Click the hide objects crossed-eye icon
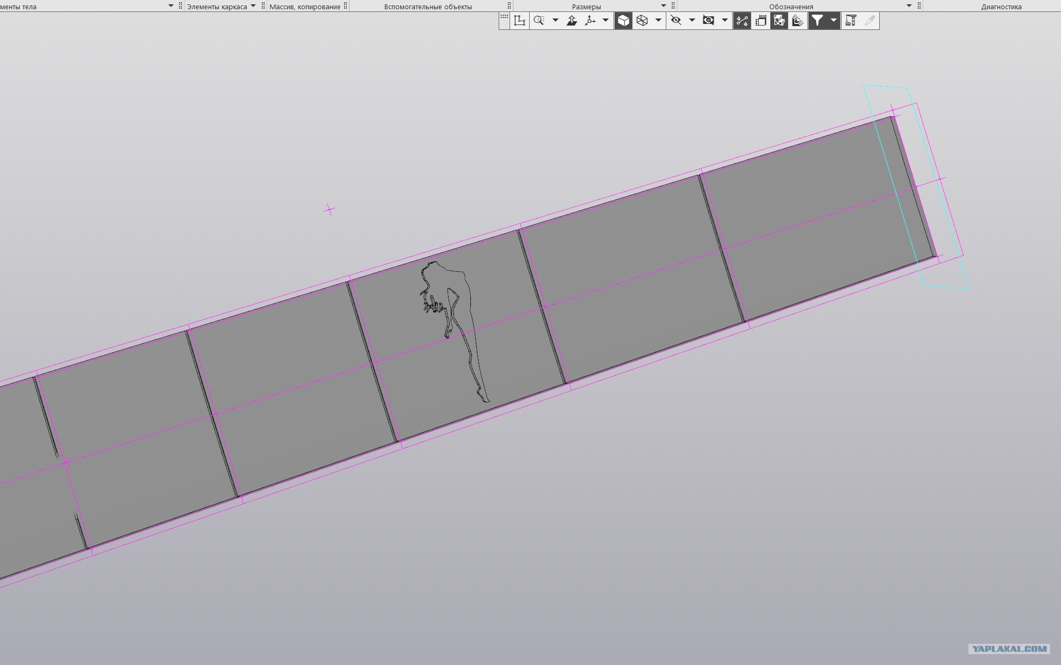Image resolution: width=1061 pixels, height=665 pixels. click(676, 21)
